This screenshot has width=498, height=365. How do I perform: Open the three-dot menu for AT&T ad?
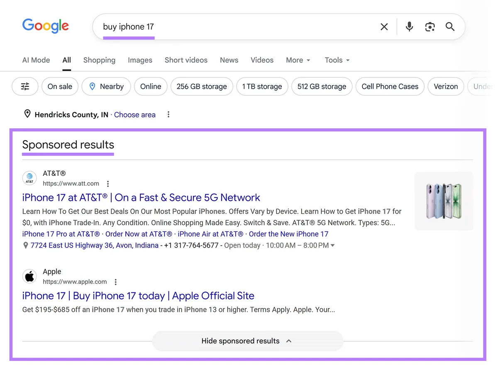coord(108,184)
